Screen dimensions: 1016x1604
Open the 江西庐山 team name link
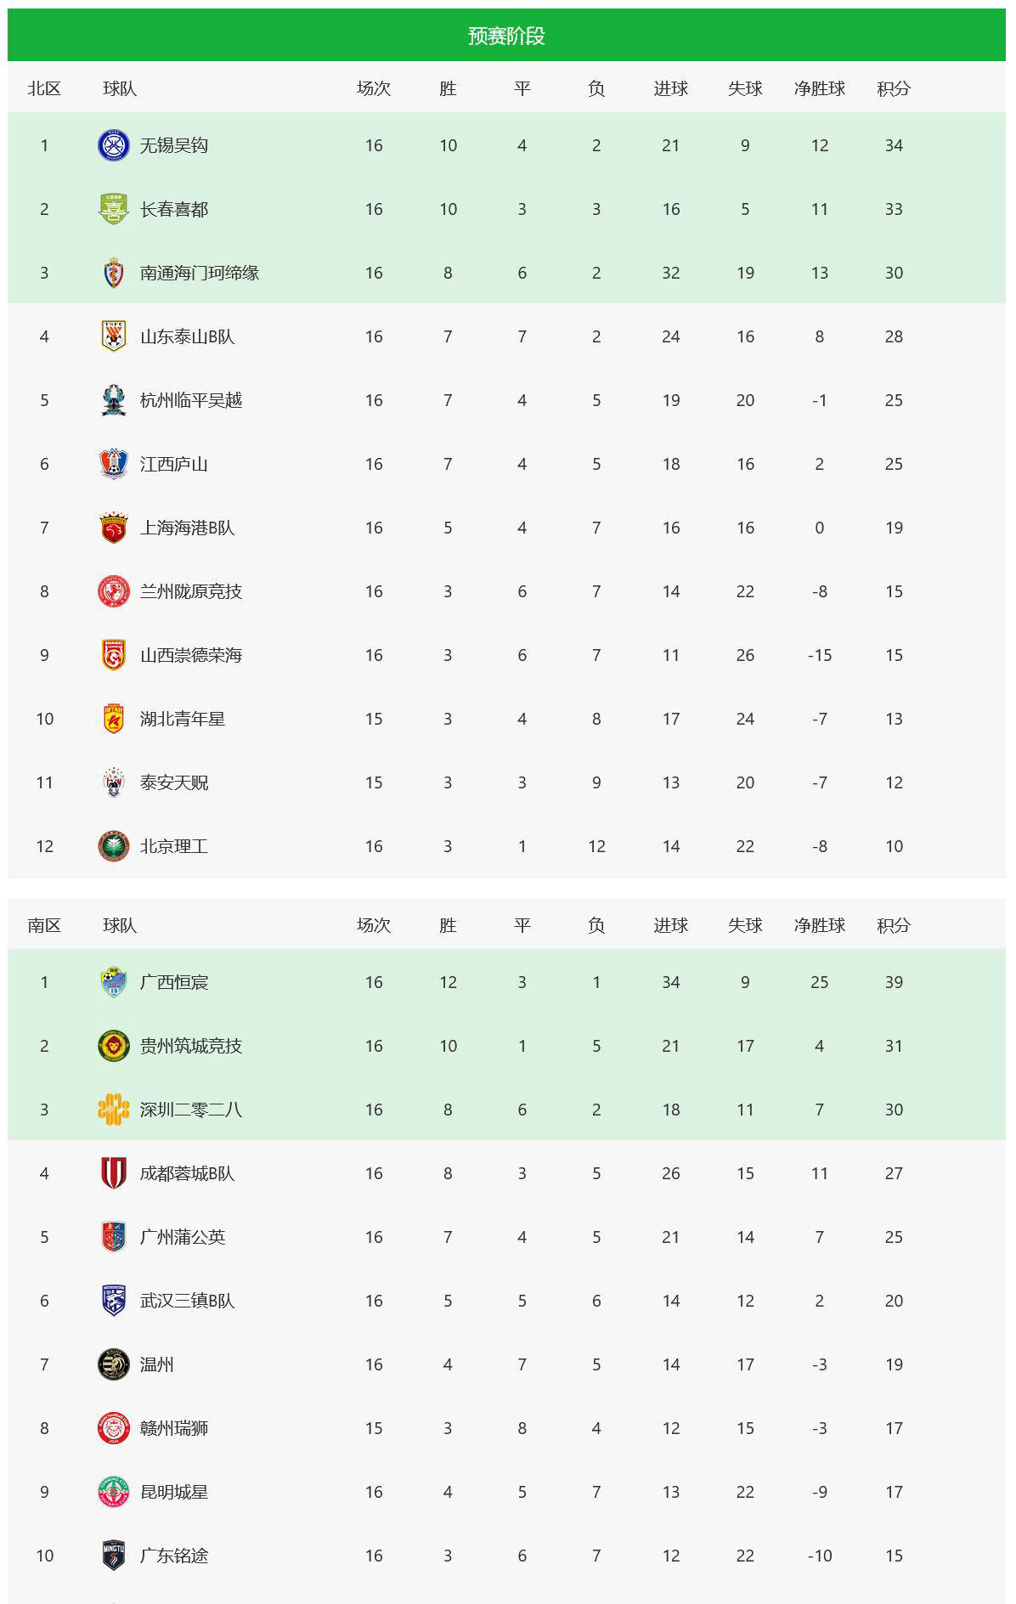[174, 464]
